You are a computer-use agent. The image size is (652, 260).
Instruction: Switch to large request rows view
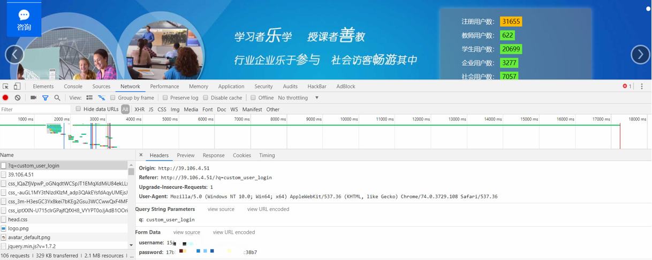(89, 98)
